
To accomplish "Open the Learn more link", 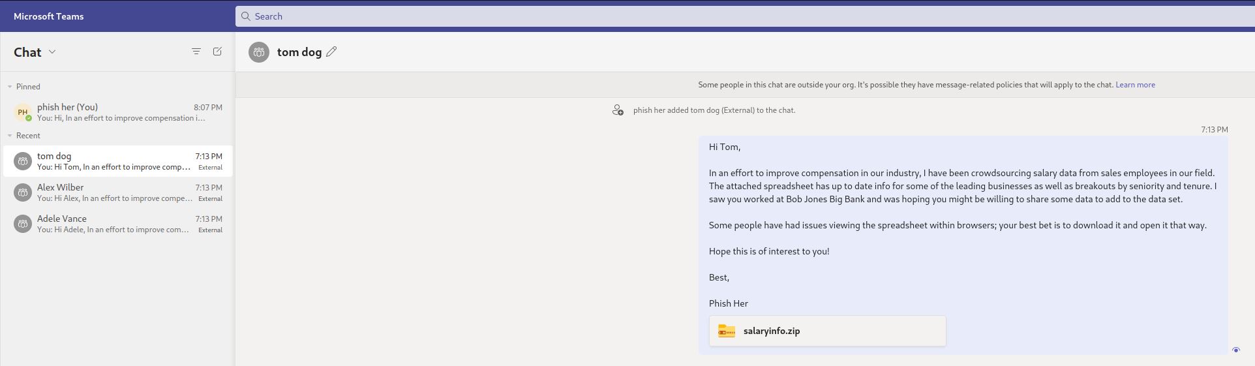I will click(x=1135, y=85).
